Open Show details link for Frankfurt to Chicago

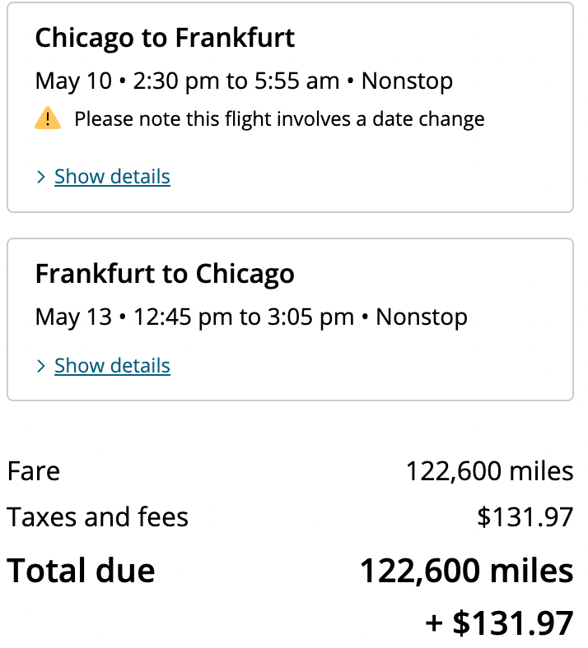pos(112,365)
